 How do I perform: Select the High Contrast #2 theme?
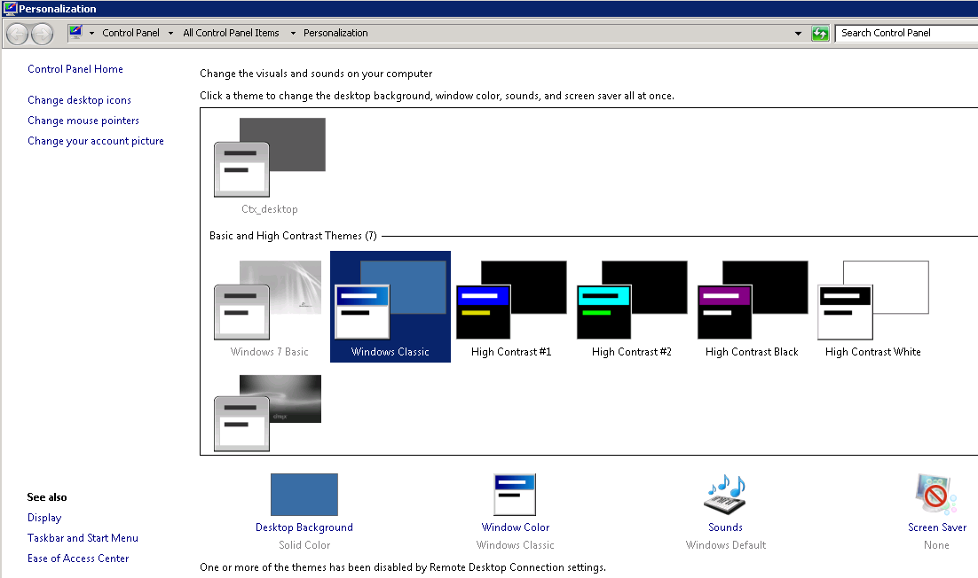click(x=632, y=301)
